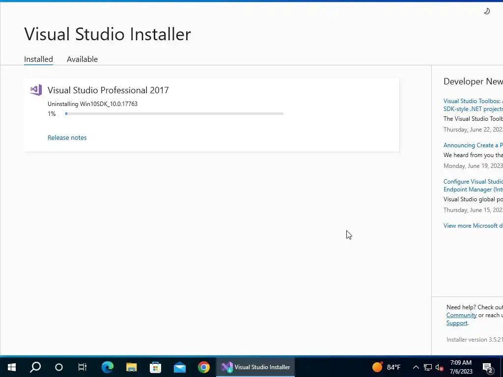Open the Configure Visual Studio news link
The image size is (503, 377).
click(x=473, y=185)
